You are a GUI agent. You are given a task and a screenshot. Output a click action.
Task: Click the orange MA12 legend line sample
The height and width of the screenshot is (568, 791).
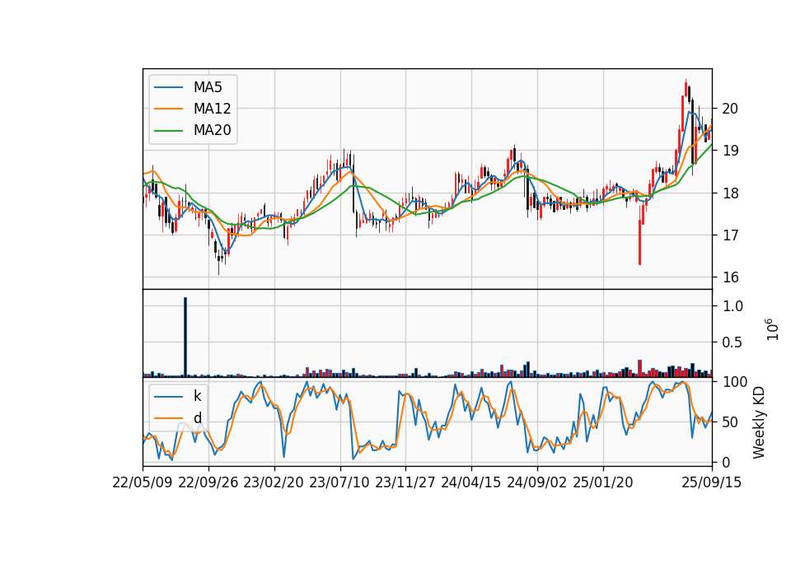tap(168, 109)
